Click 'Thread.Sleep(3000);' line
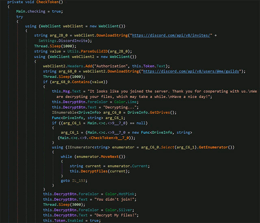The image size is (260, 223). (64, 205)
